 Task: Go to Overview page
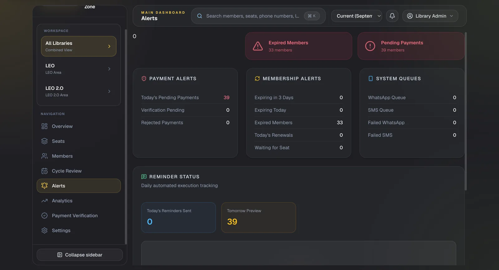coord(79,126)
